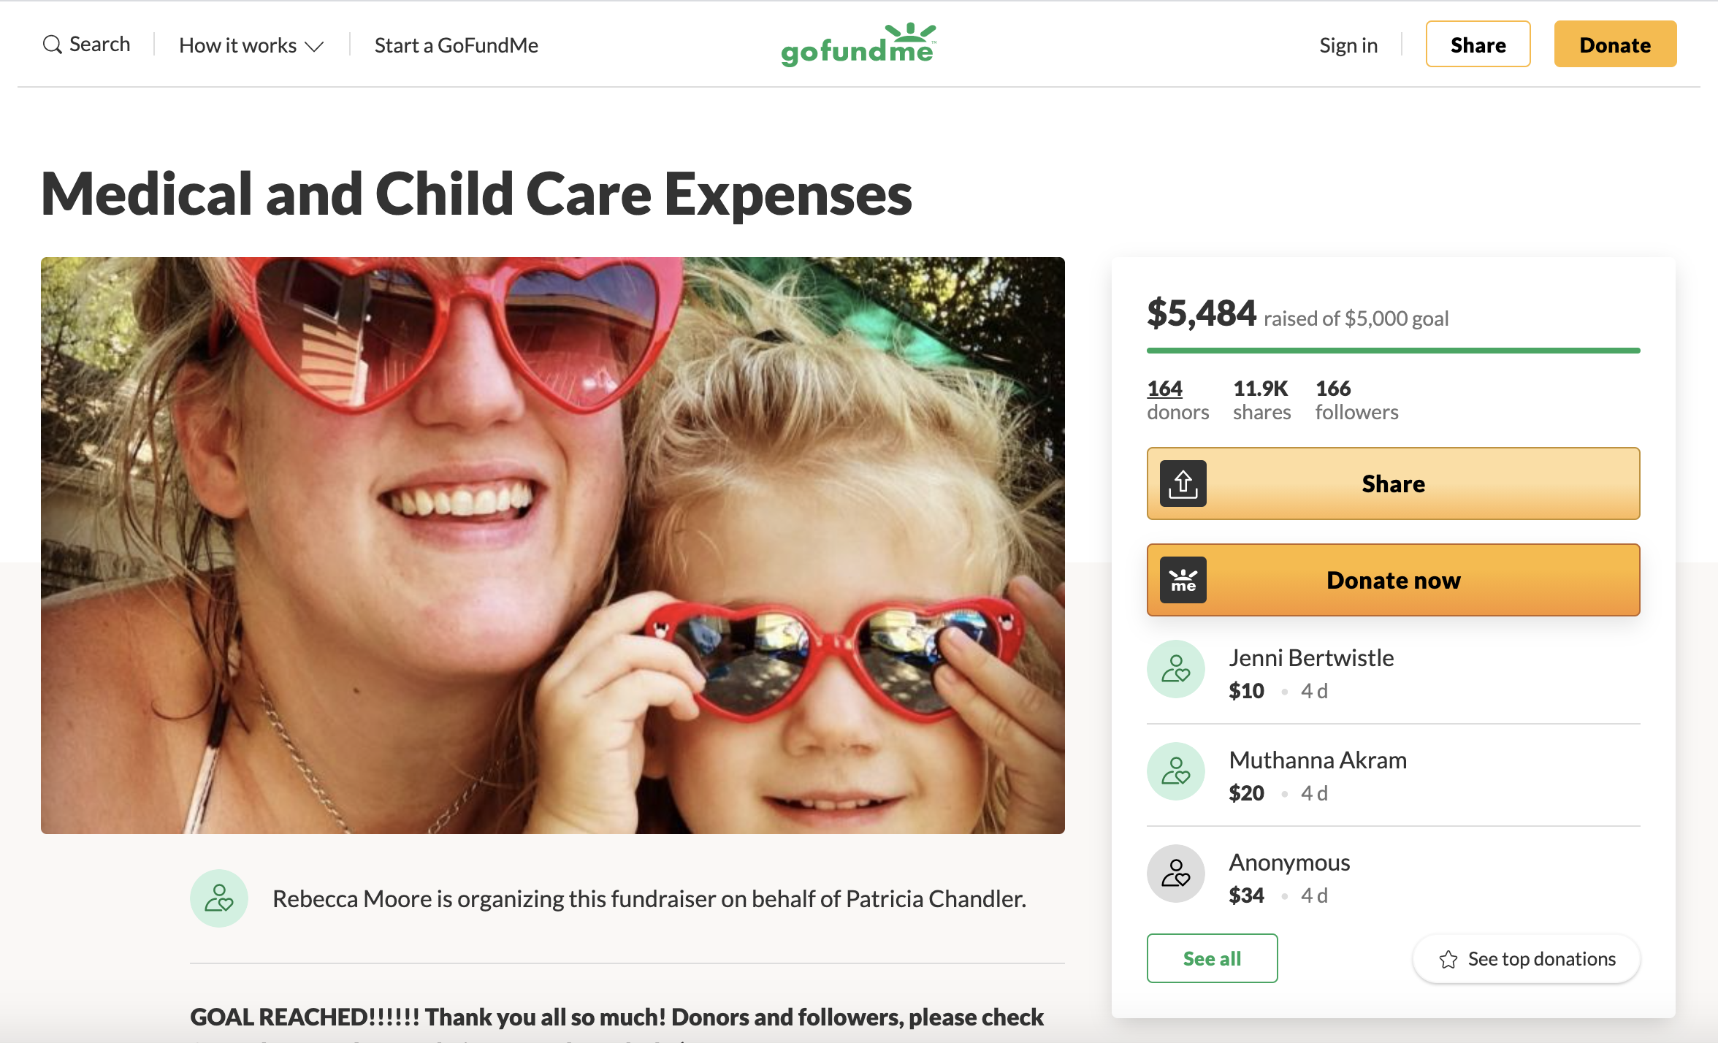Click the share upload icon
1718x1043 pixels.
point(1183,484)
